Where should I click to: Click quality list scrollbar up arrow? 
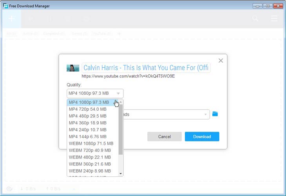coord(121,102)
